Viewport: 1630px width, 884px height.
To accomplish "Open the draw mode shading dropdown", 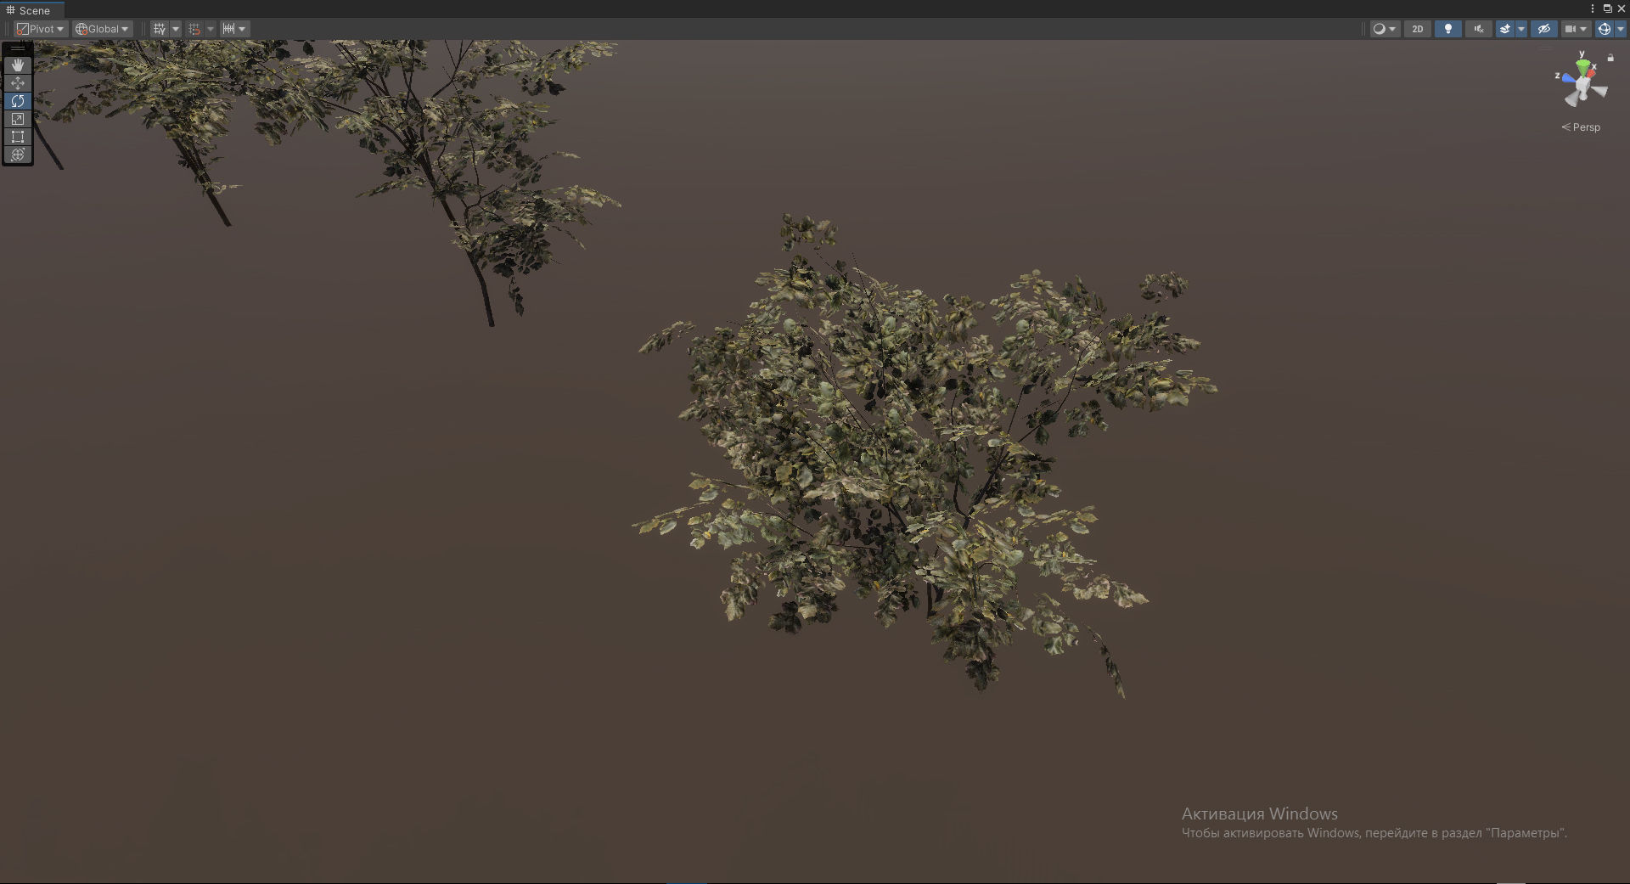I will 1385,29.
